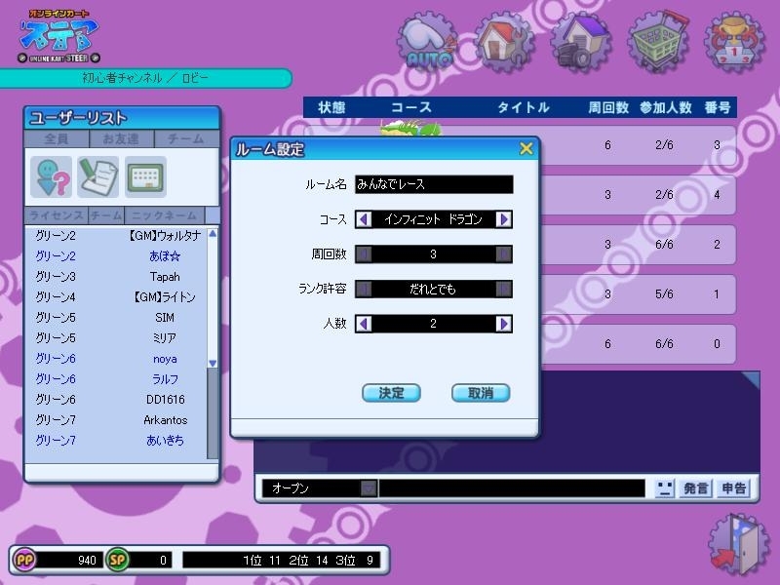Close the ルーム設定 dialog with X
The width and height of the screenshot is (780, 585).
click(x=526, y=148)
